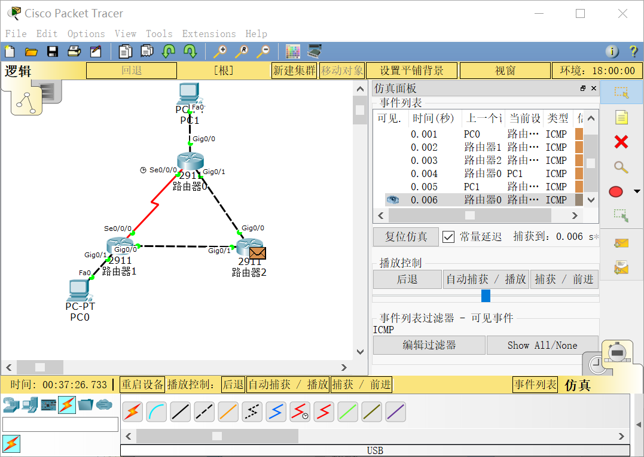The height and width of the screenshot is (457, 644).
Task: Click event list scroll up arrow
Action: (591, 118)
